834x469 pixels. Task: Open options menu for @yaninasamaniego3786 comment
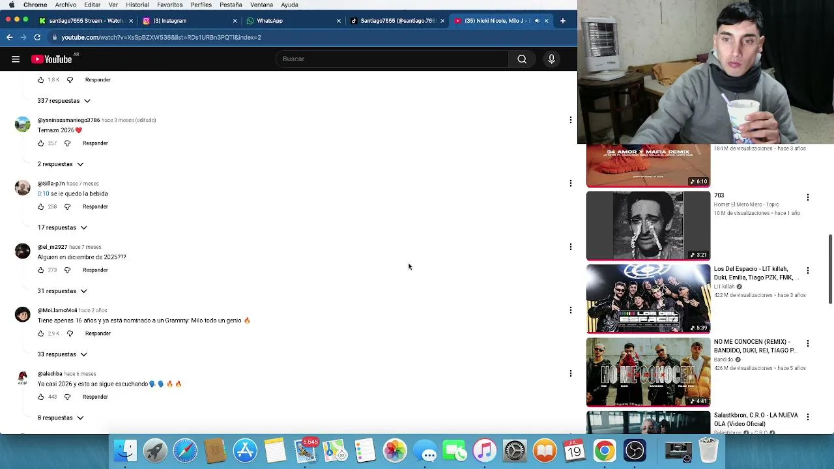[x=571, y=120]
